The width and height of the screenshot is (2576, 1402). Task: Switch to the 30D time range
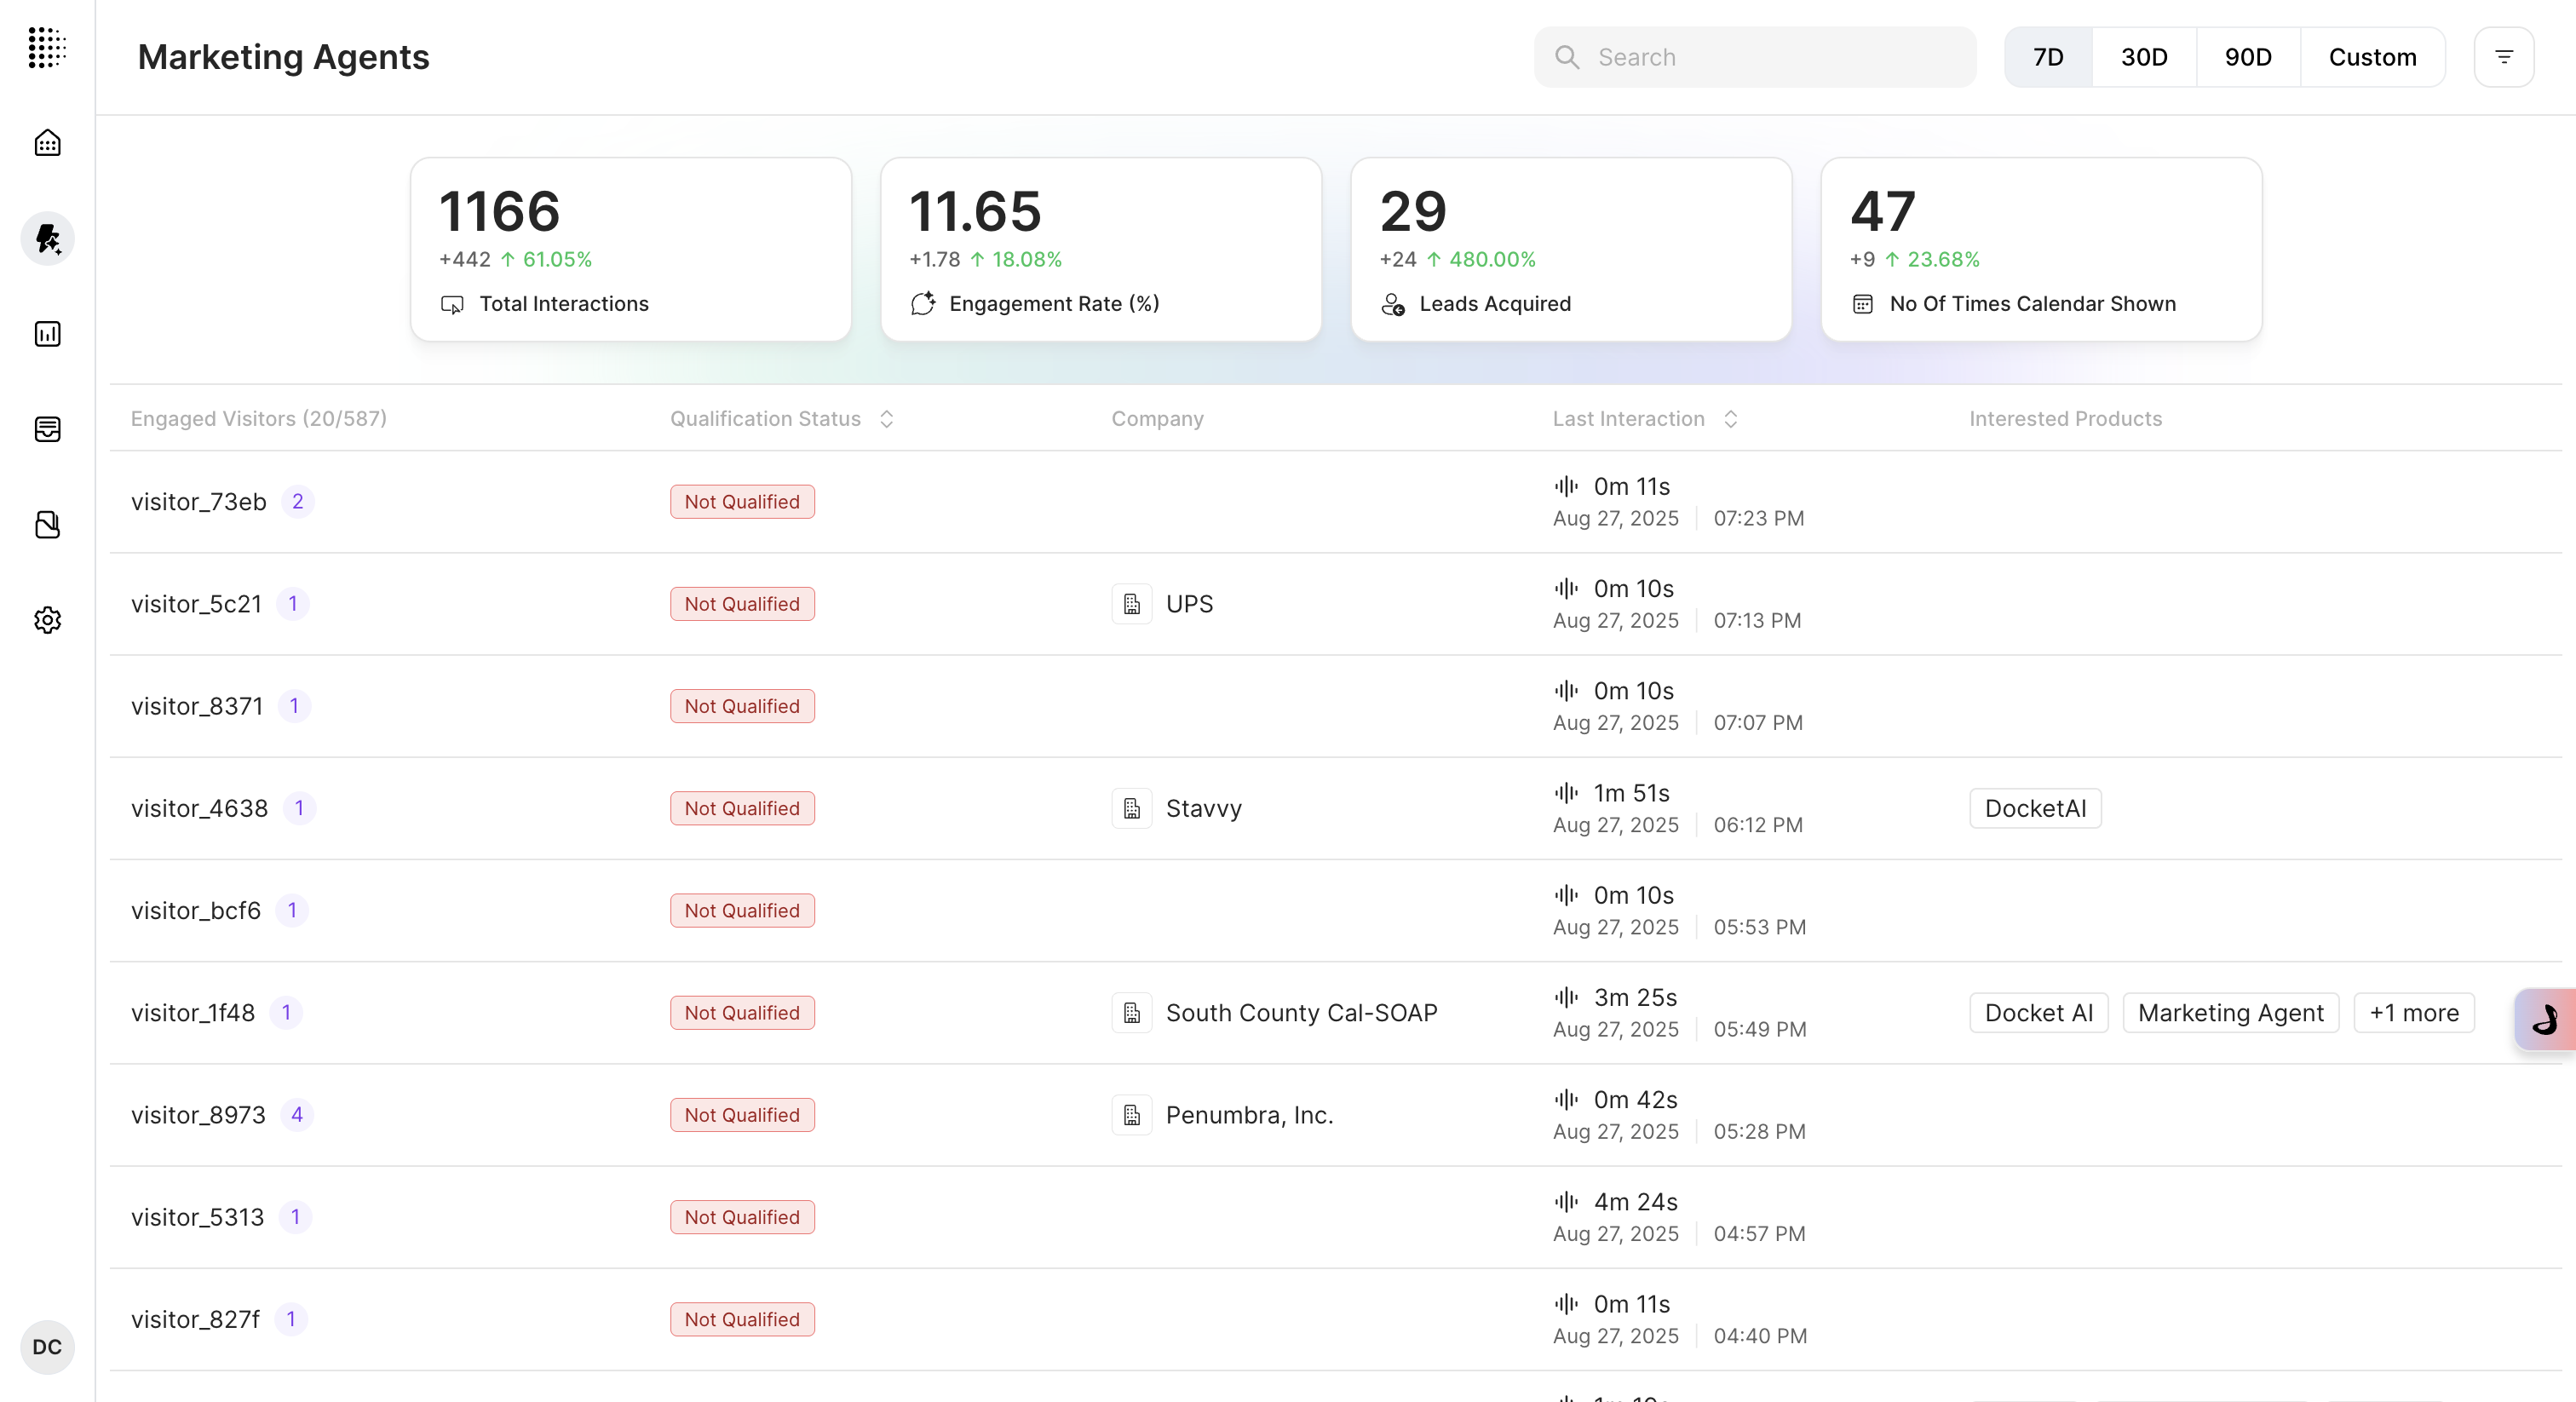pos(2143,57)
